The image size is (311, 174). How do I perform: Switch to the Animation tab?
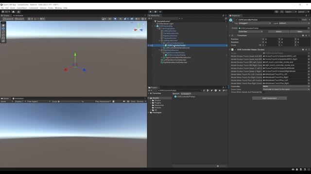click(x=18, y=99)
